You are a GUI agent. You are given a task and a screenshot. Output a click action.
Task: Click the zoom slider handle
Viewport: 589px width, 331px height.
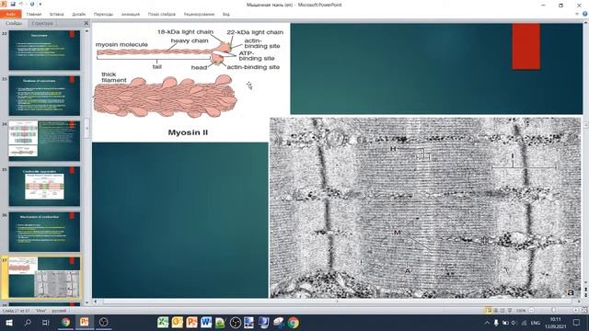553,311
